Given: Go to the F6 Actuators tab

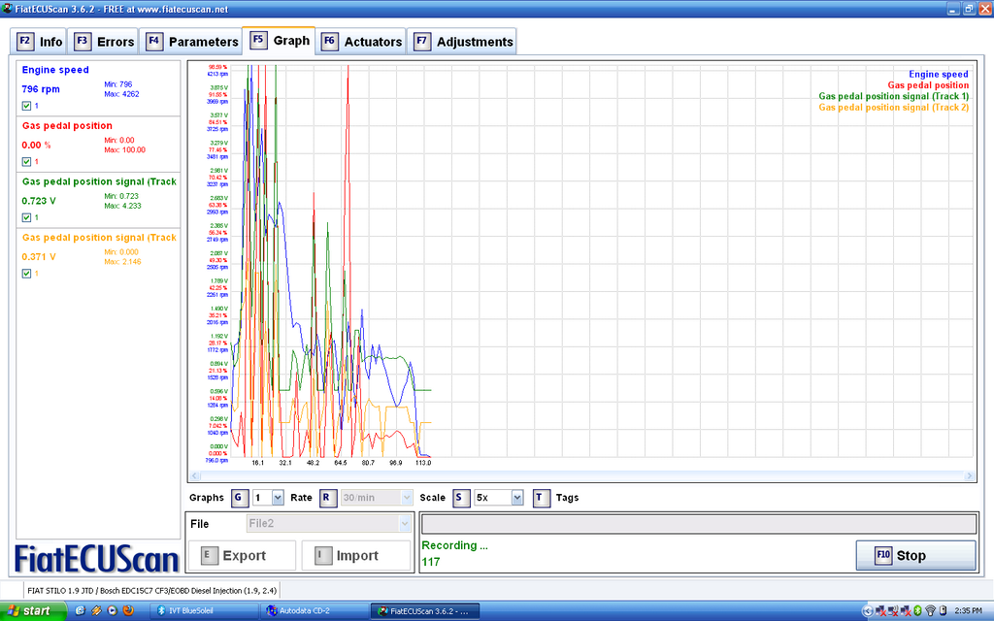Looking at the screenshot, I should (361, 42).
